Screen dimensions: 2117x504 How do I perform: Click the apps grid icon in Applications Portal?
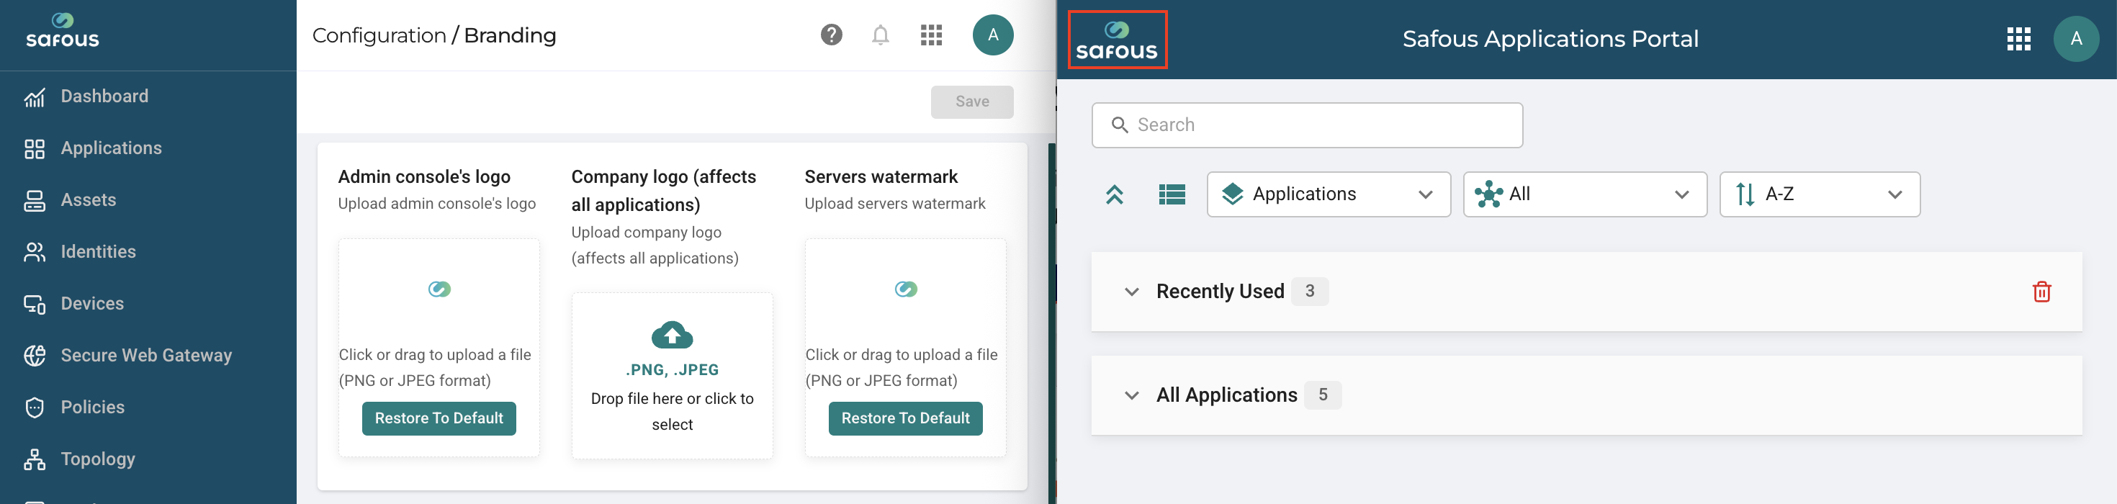pyautogui.click(x=2018, y=39)
